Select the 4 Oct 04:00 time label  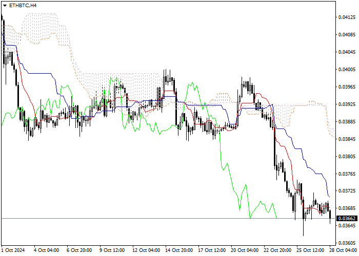(47, 250)
